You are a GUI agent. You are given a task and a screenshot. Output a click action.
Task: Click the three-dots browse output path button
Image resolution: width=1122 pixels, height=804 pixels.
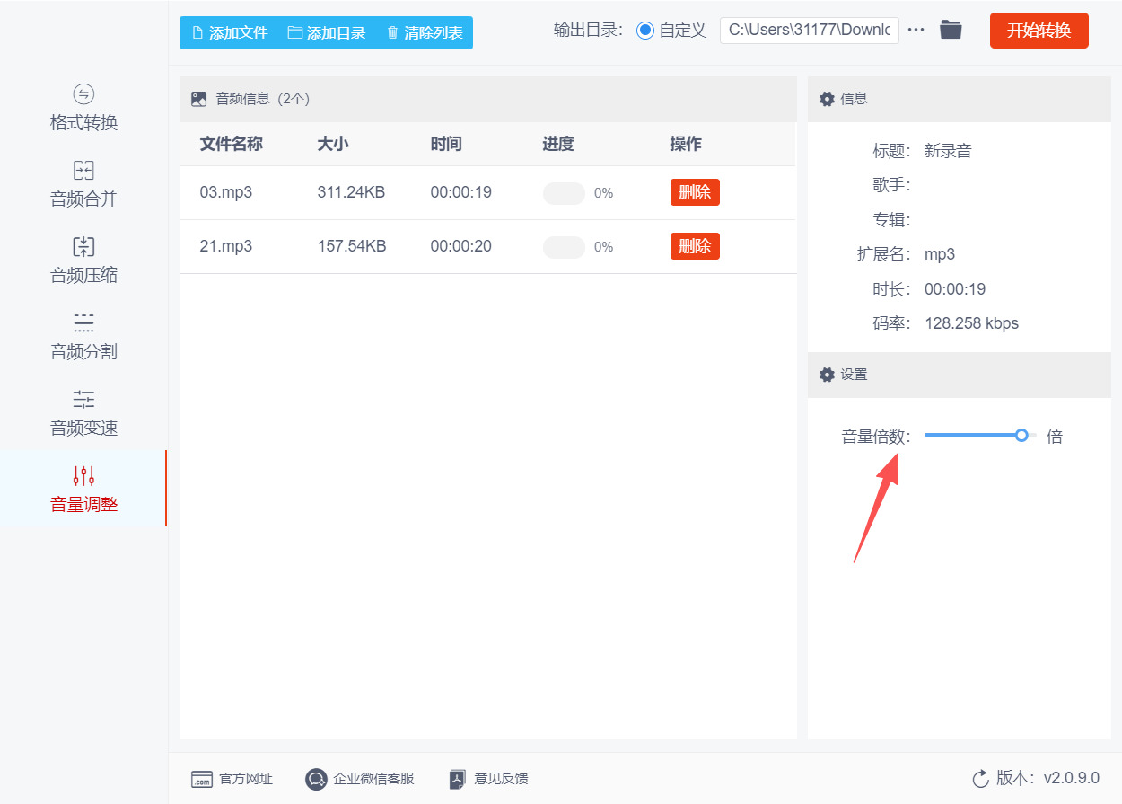916,30
